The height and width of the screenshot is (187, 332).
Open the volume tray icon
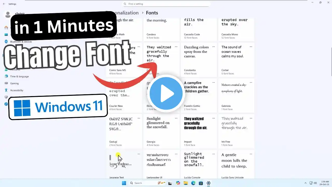(315, 183)
